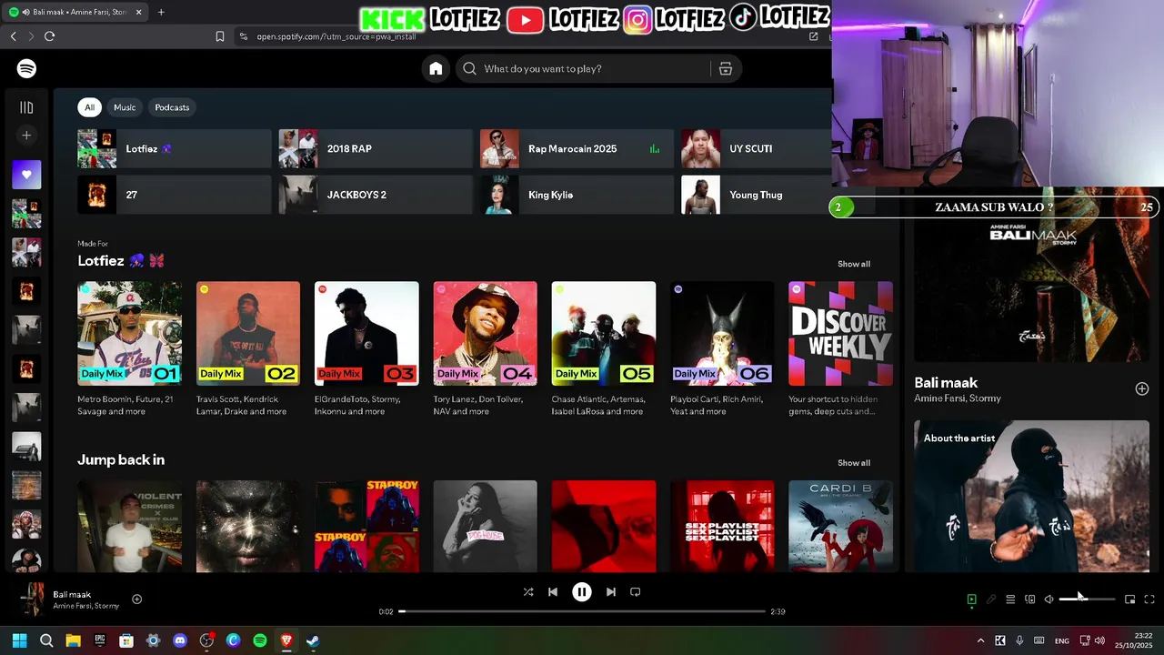The height and width of the screenshot is (655, 1164).
Task: Go back in browser history
Action: pos(13,36)
